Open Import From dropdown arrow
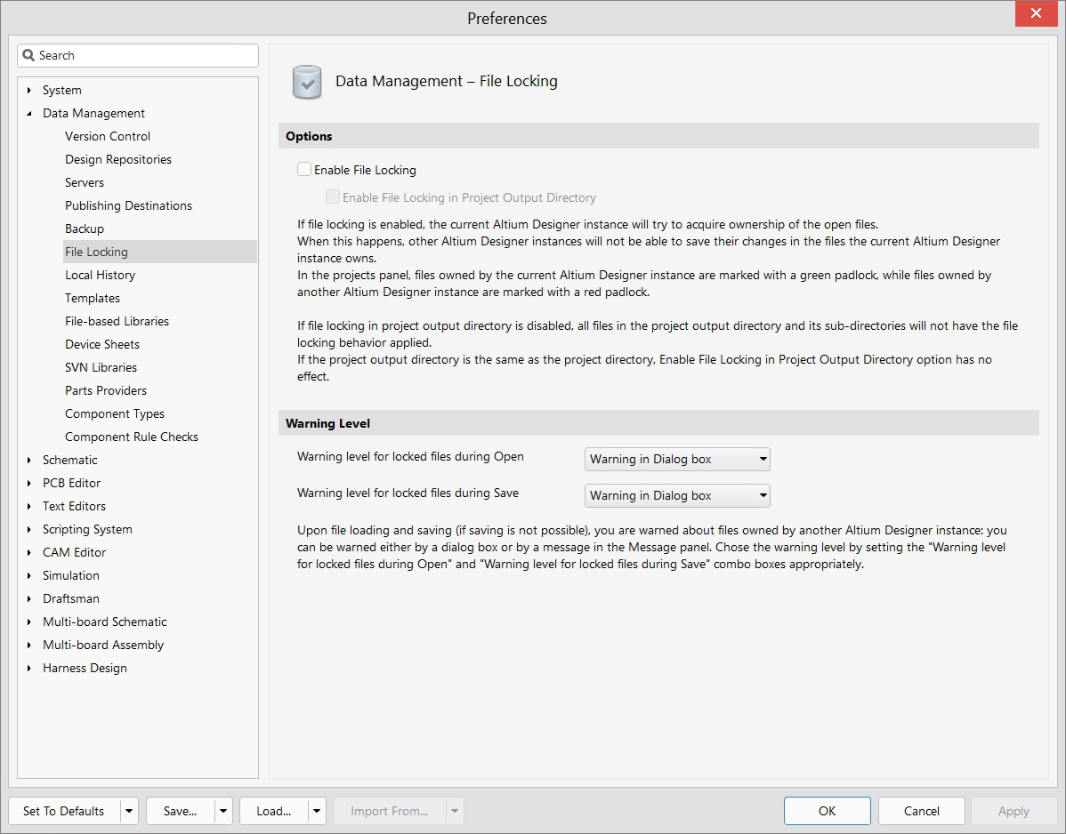Screen dimensions: 1066x834 (x=455, y=811)
